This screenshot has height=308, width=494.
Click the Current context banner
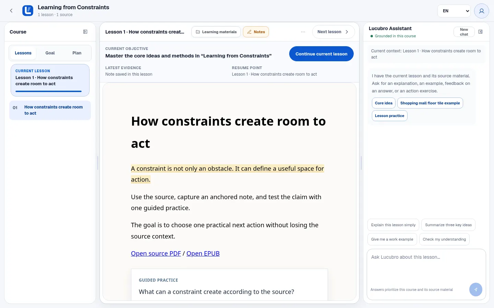[426, 54]
